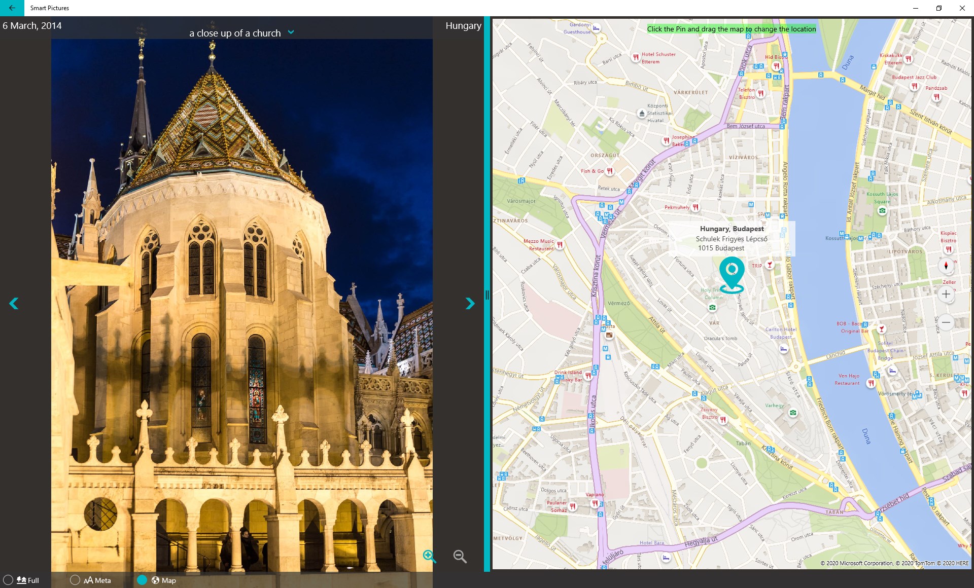Screen dimensions: 974x588
Task: Click the 6 March, 2014 date label
Action: tap(32, 26)
